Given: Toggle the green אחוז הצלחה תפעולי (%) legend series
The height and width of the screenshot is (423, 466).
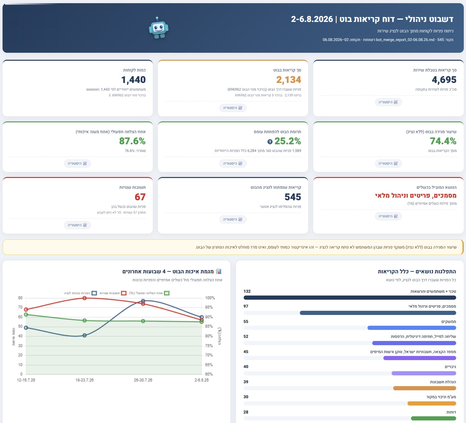Looking at the screenshot, I should [x=149, y=293].
